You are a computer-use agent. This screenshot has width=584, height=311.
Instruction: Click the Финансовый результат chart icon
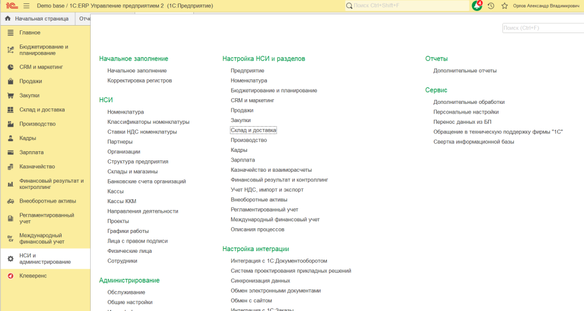[10, 184]
